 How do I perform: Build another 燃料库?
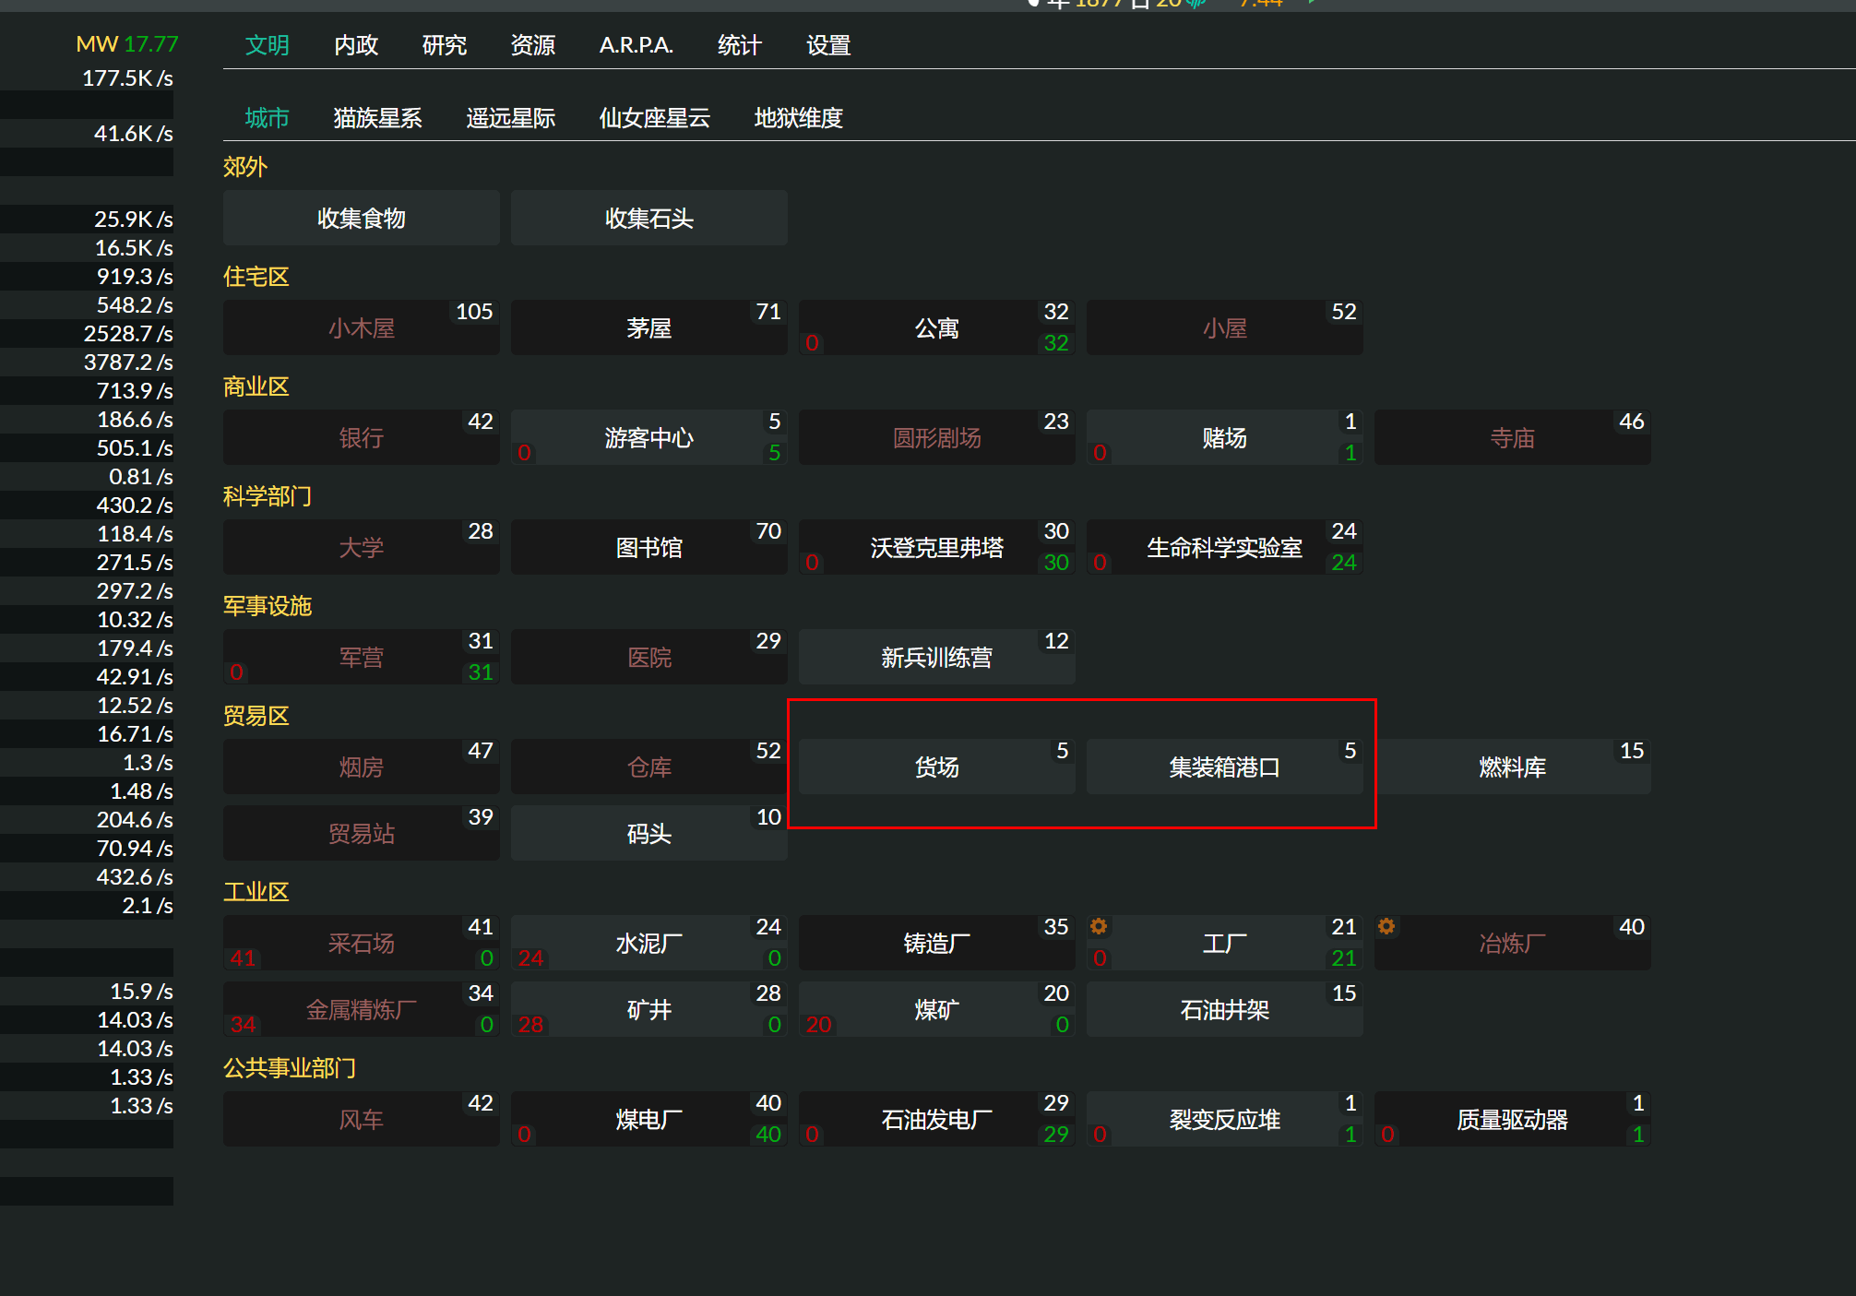point(1513,767)
